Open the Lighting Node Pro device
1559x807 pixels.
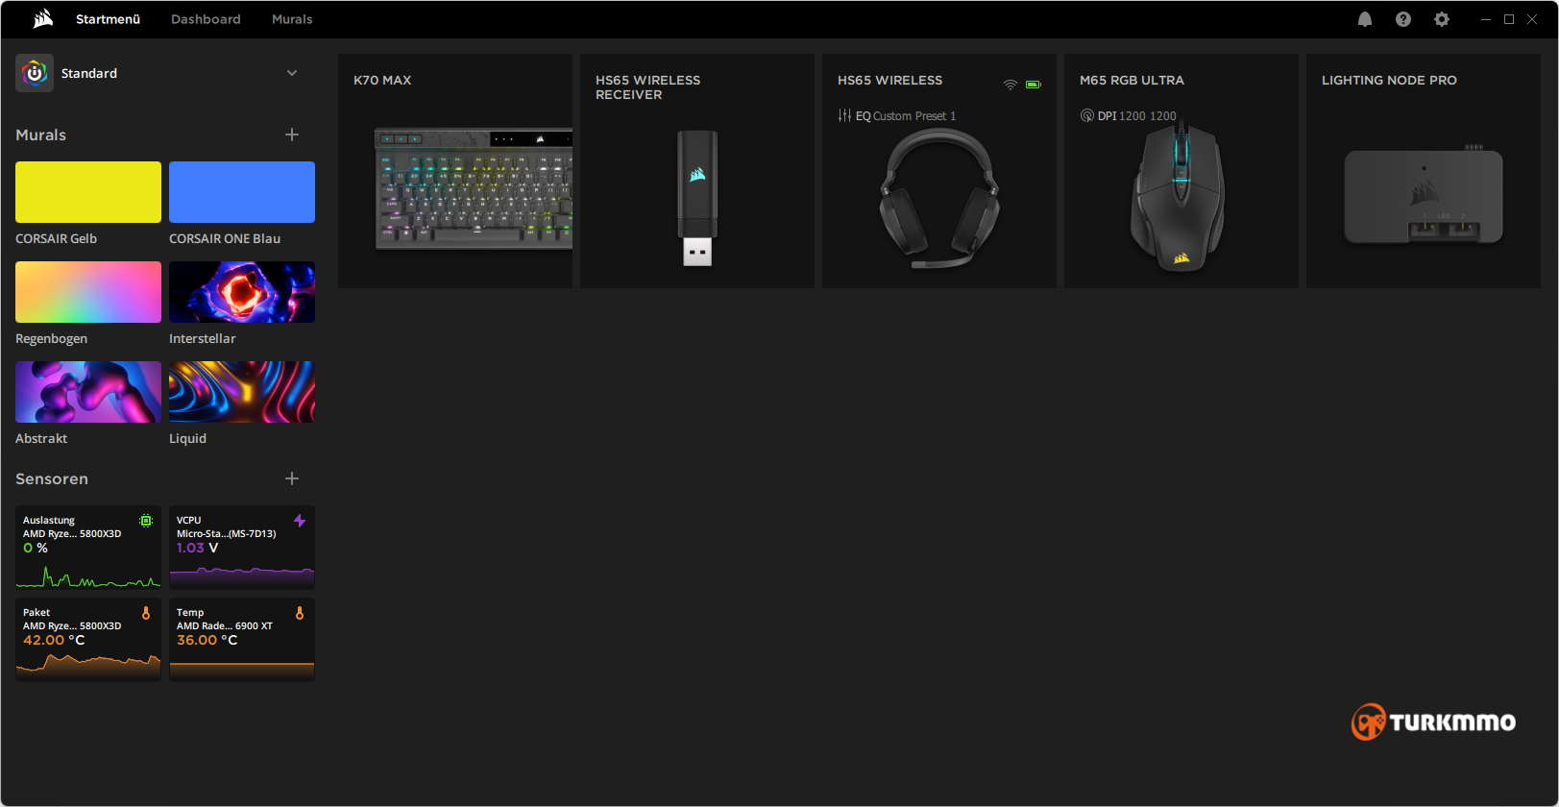(x=1424, y=171)
